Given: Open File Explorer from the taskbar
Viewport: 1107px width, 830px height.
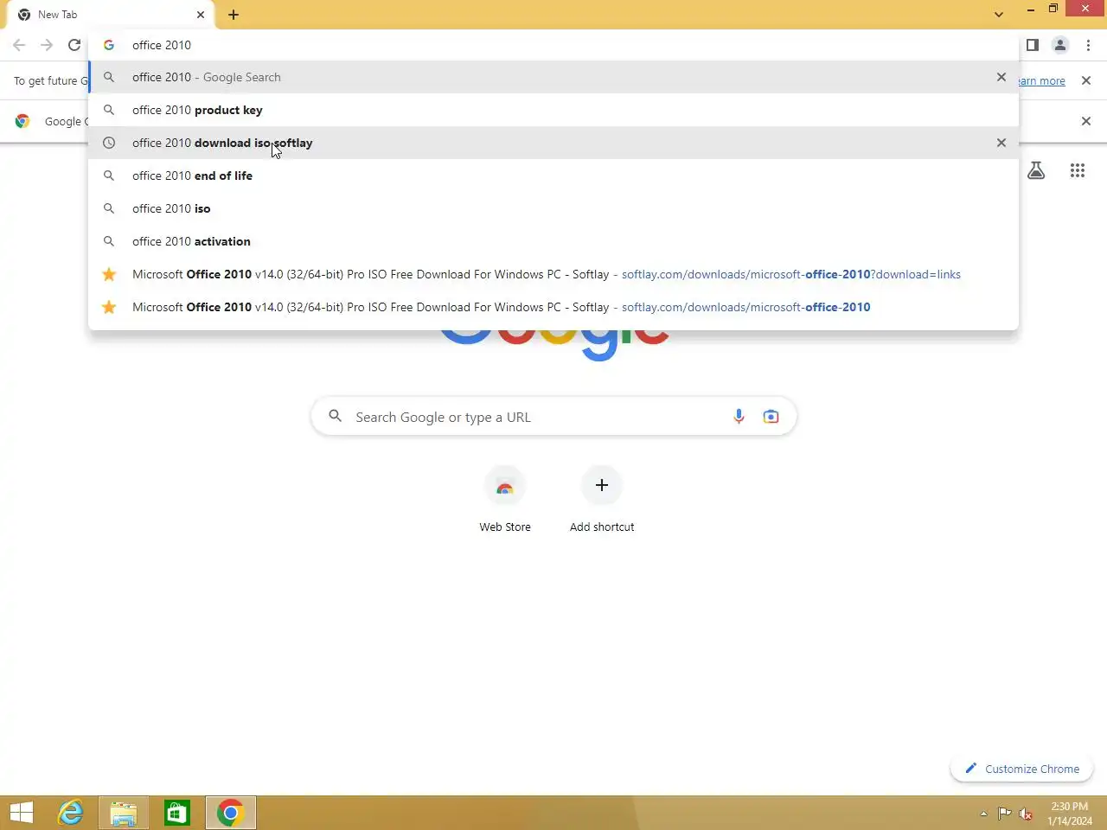Looking at the screenshot, I should click(x=124, y=813).
